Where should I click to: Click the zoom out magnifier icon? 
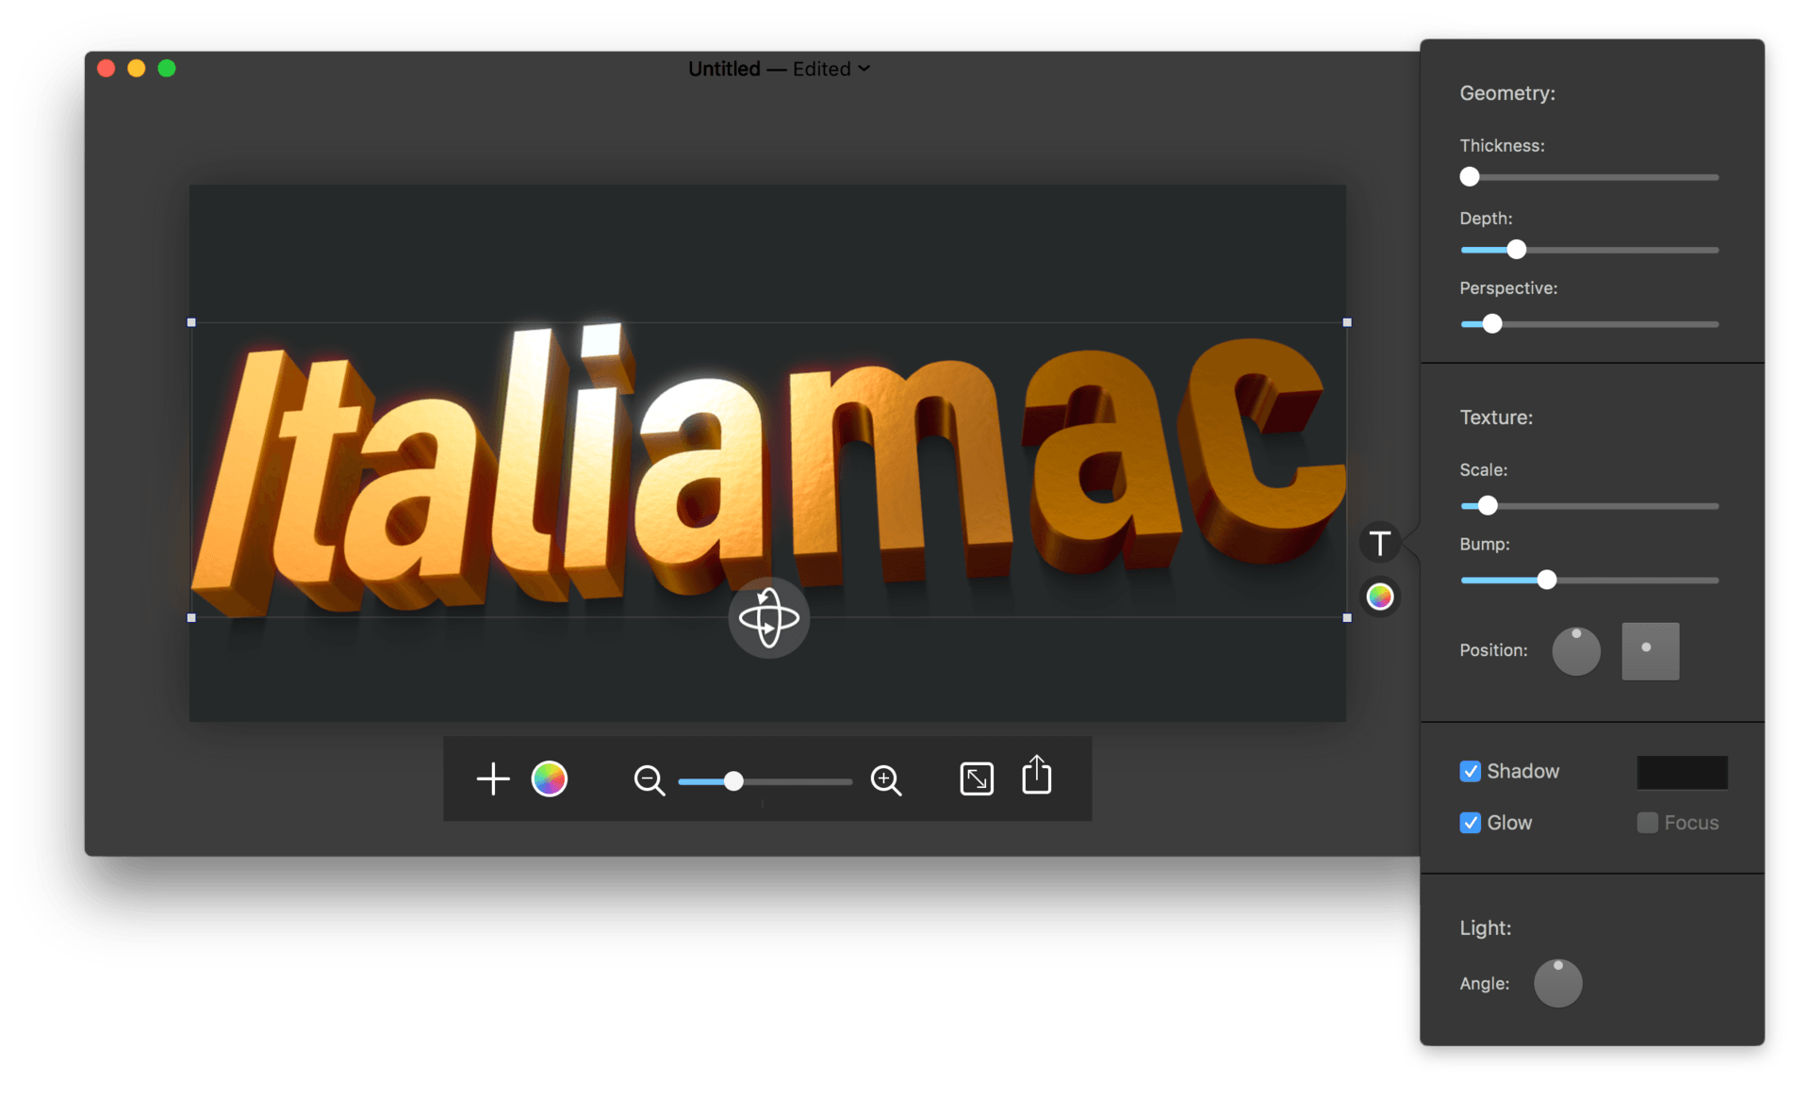tap(650, 780)
